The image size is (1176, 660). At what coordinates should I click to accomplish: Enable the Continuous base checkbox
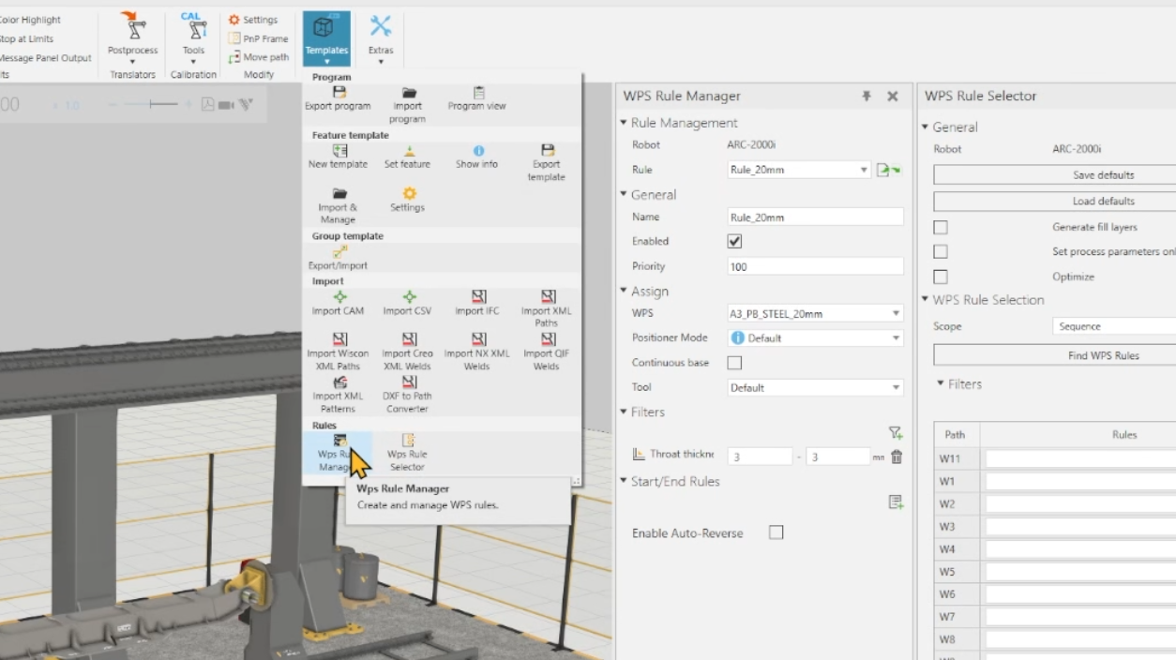[734, 363]
